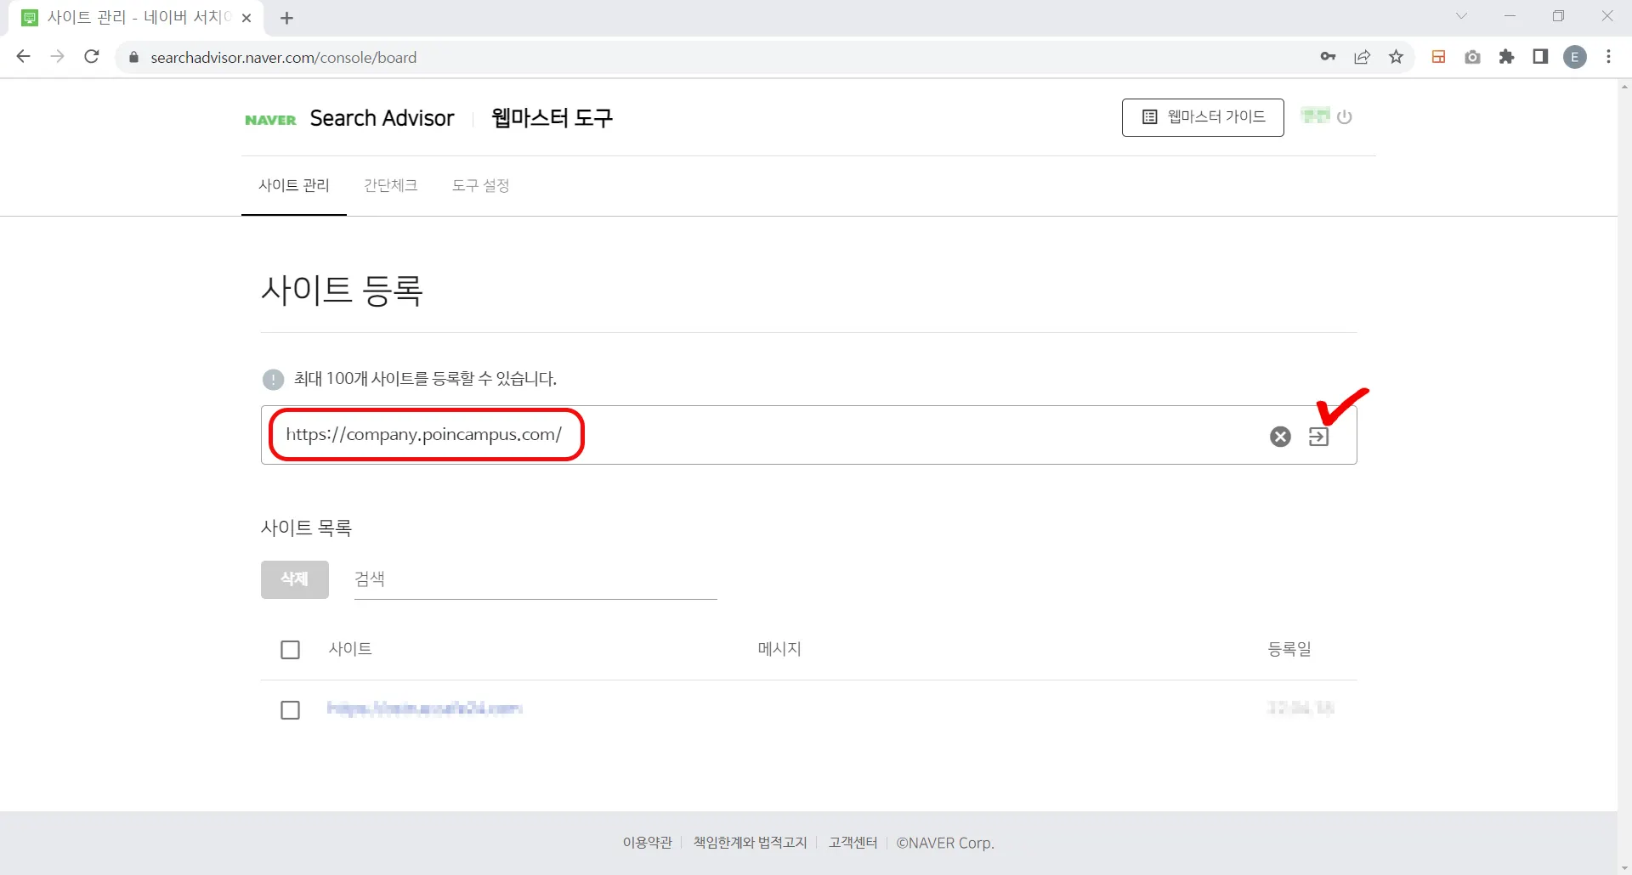Close the 사이트 관리 browser tab
The height and width of the screenshot is (875, 1632).
pos(246,18)
